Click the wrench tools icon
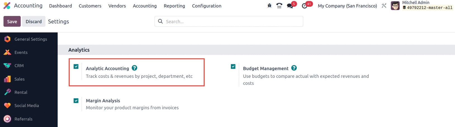The height and width of the screenshot is (127, 455). point(384,6)
